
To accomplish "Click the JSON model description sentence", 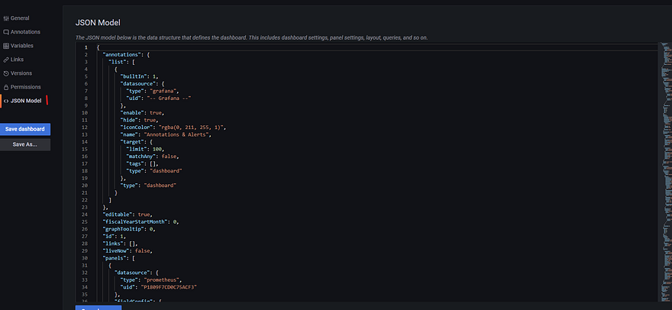I will pyautogui.click(x=251, y=37).
